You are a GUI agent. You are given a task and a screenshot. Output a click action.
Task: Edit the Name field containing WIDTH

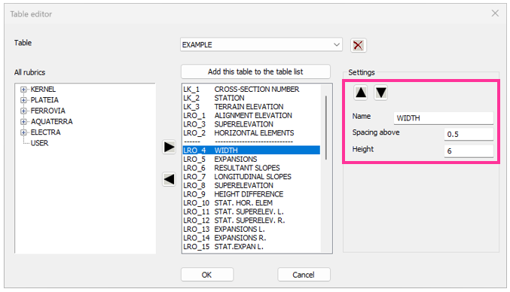pyautogui.click(x=443, y=118)
